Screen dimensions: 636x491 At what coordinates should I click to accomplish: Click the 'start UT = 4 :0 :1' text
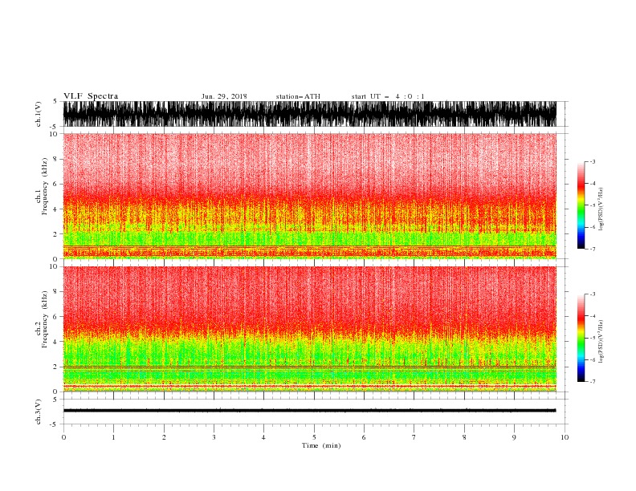click(x=388, y=96)
